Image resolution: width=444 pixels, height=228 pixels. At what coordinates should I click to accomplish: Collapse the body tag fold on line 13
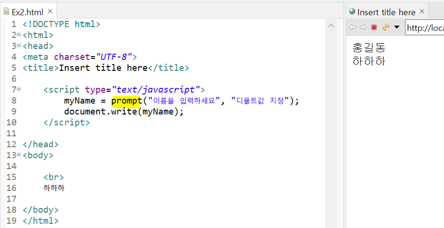(19, 155)
